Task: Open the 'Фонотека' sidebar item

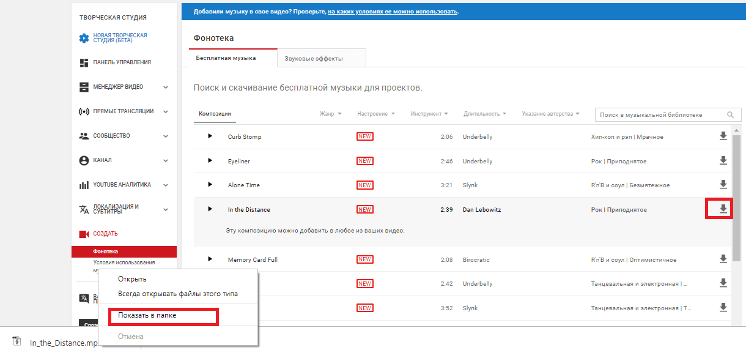Action: [x=106, y=251]
